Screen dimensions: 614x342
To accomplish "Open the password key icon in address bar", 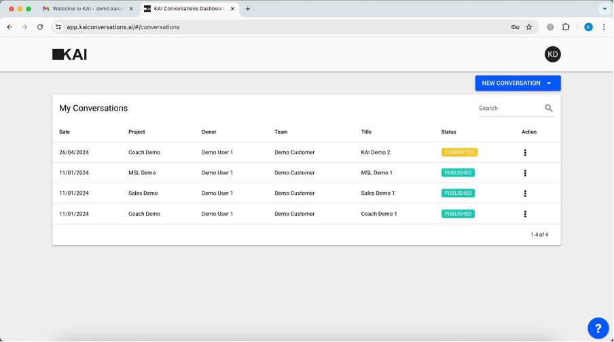I will tap(516, 27).
